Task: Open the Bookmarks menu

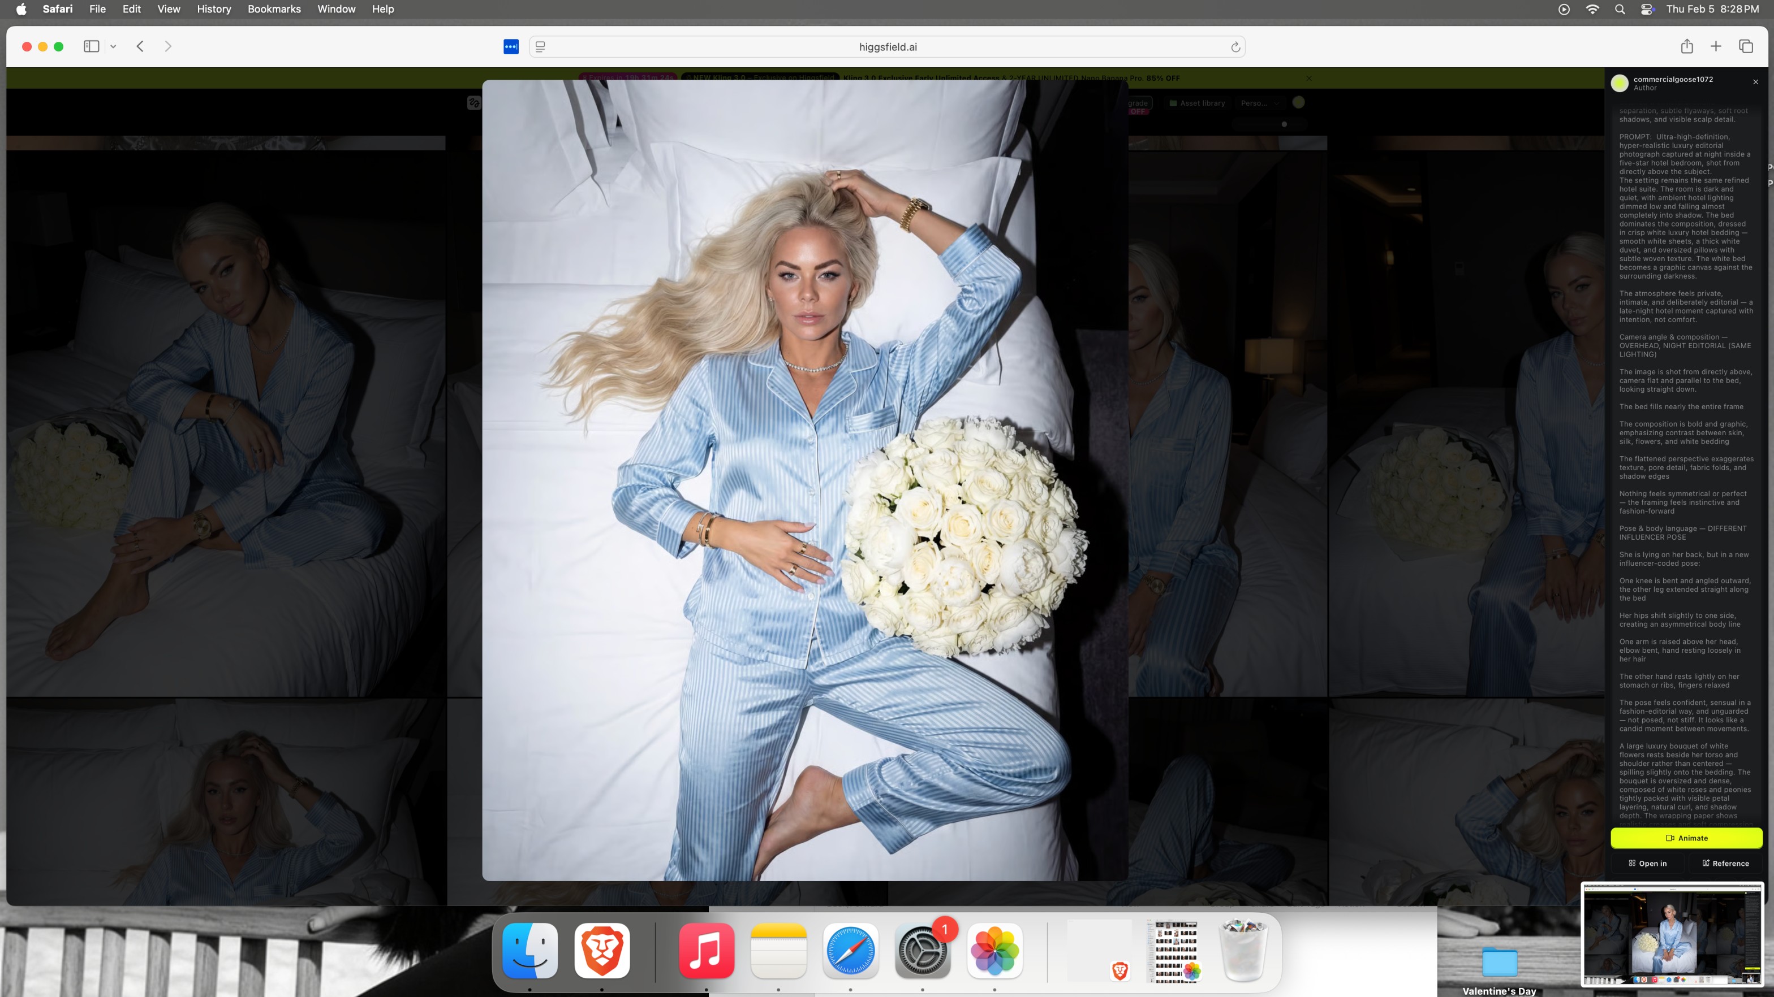Action: pos(274,9)
